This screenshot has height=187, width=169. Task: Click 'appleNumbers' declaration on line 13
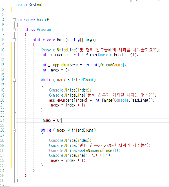pyautogui.click(x=65, y=65)
